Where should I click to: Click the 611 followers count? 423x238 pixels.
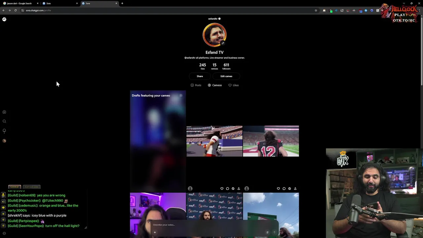226,66
